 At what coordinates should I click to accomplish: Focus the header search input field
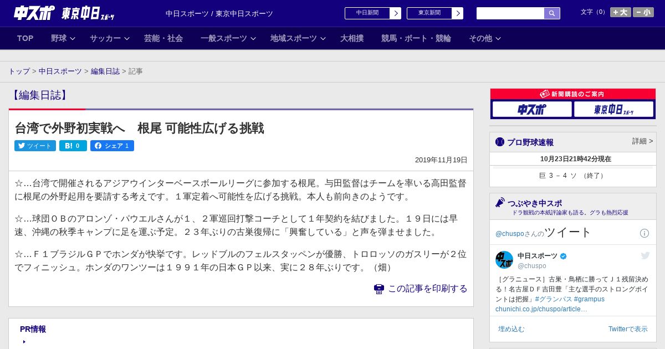coord(510,13)
